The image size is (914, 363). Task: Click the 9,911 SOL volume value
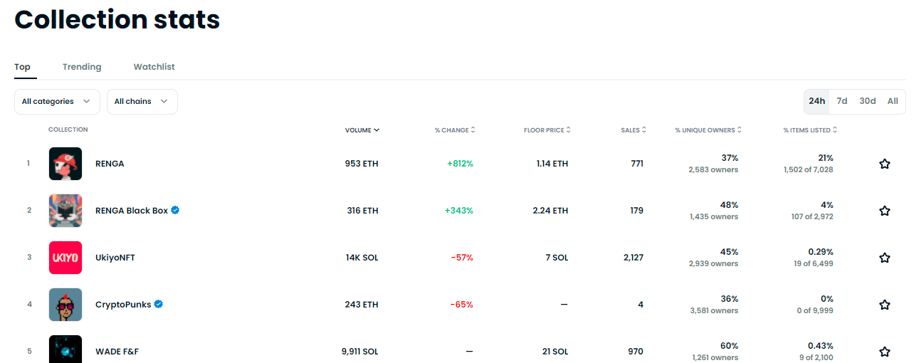tap(360, 352)
